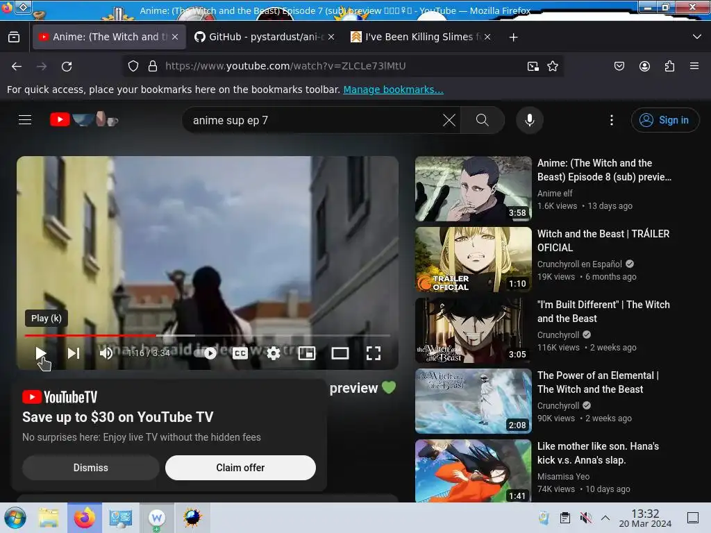711x533 pixels.
Task: Open The Power of an Elemental video
Action: click(598, 382)
